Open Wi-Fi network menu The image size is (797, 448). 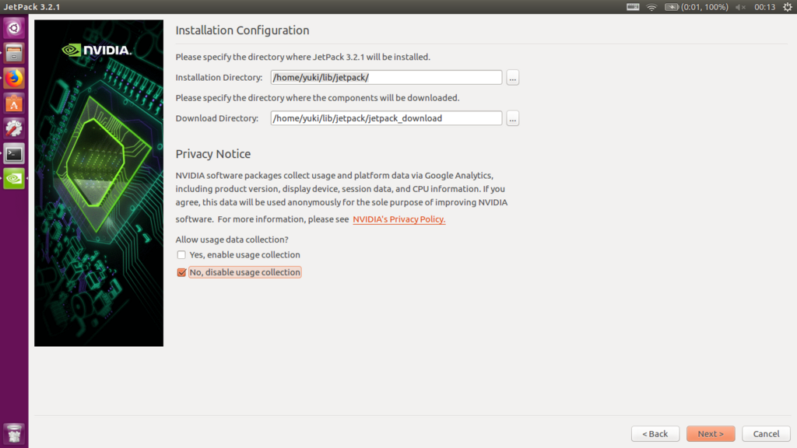(651, 7)
